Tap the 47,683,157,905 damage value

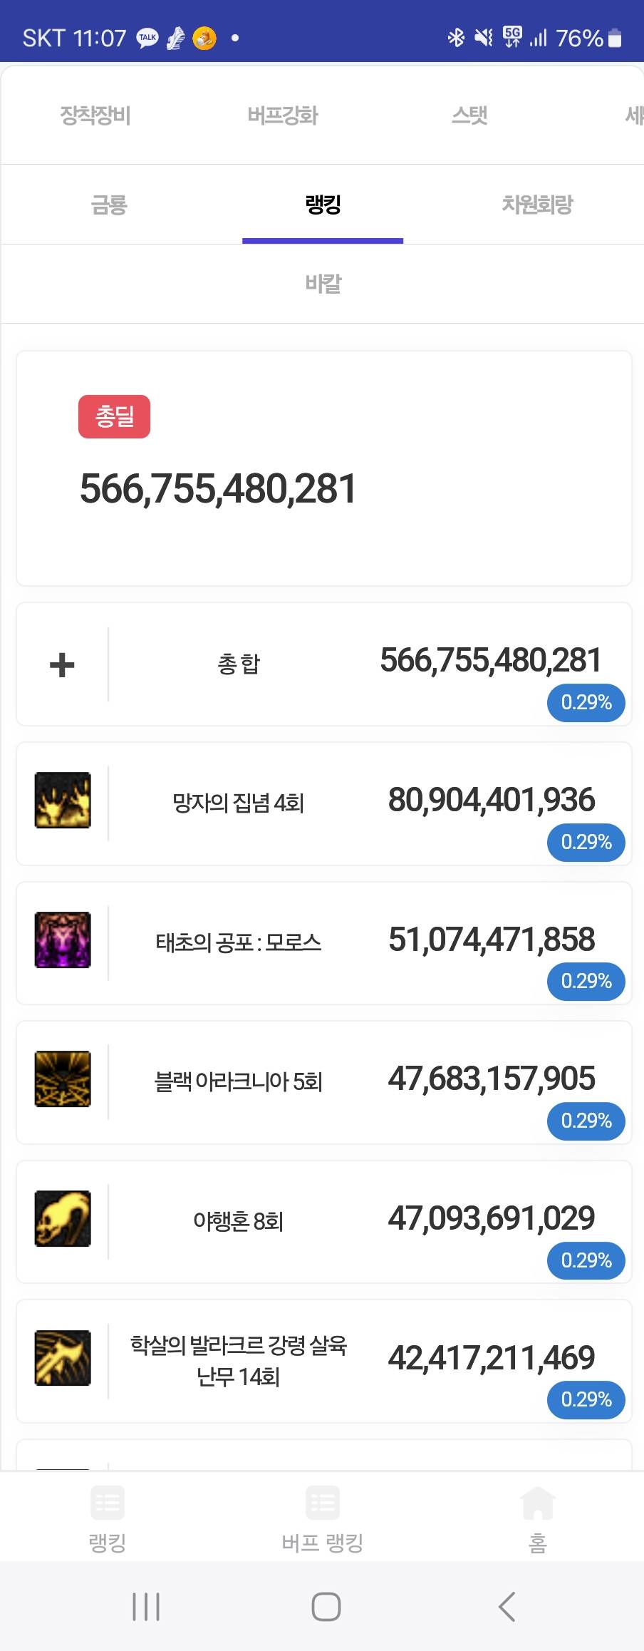[491, 1079]
